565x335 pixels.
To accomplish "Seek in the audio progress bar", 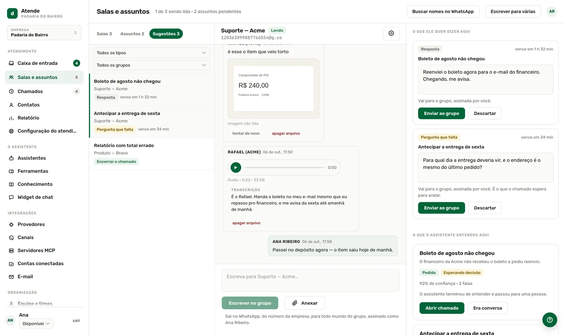I will (x=285, y=167).
